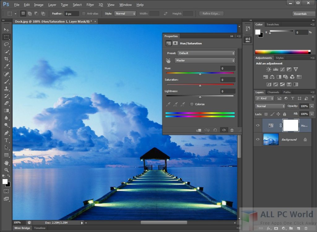Select the Hue/Saturation layer mask thumbnail
This screenshot has height=232, width=317.
click(290, 125)
